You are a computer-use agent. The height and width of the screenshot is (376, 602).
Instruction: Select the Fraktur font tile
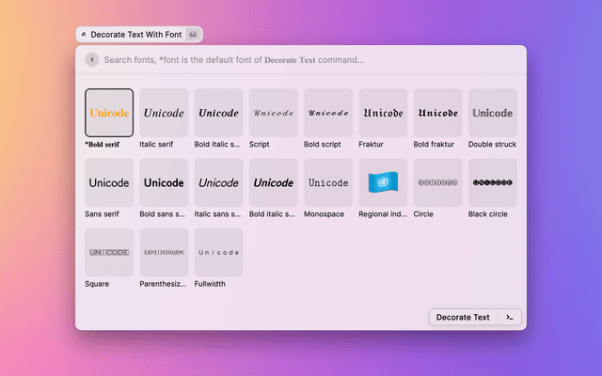[383, 113]
